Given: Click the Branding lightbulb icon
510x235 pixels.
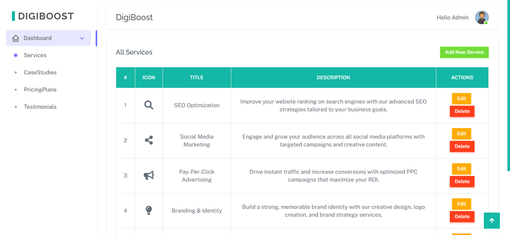Looking at the screenshot, I should 149,210.
